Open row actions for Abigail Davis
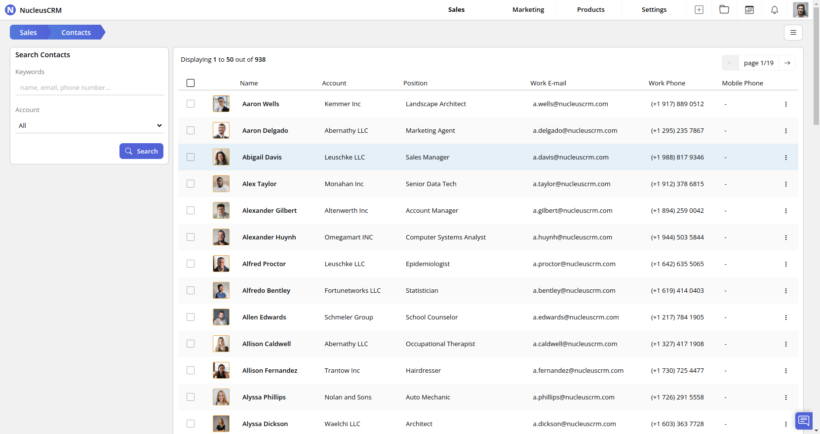Viewport: 820px width, 434px height. (786, 158)
